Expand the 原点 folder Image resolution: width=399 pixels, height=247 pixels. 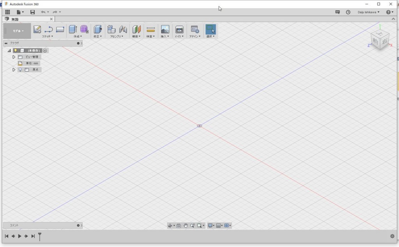pos(14,69)
